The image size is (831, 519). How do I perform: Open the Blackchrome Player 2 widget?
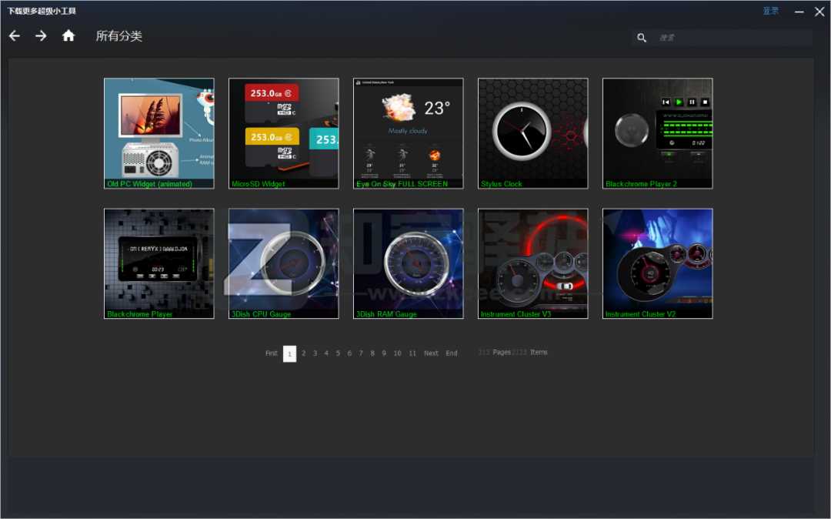tap(658, 132)
